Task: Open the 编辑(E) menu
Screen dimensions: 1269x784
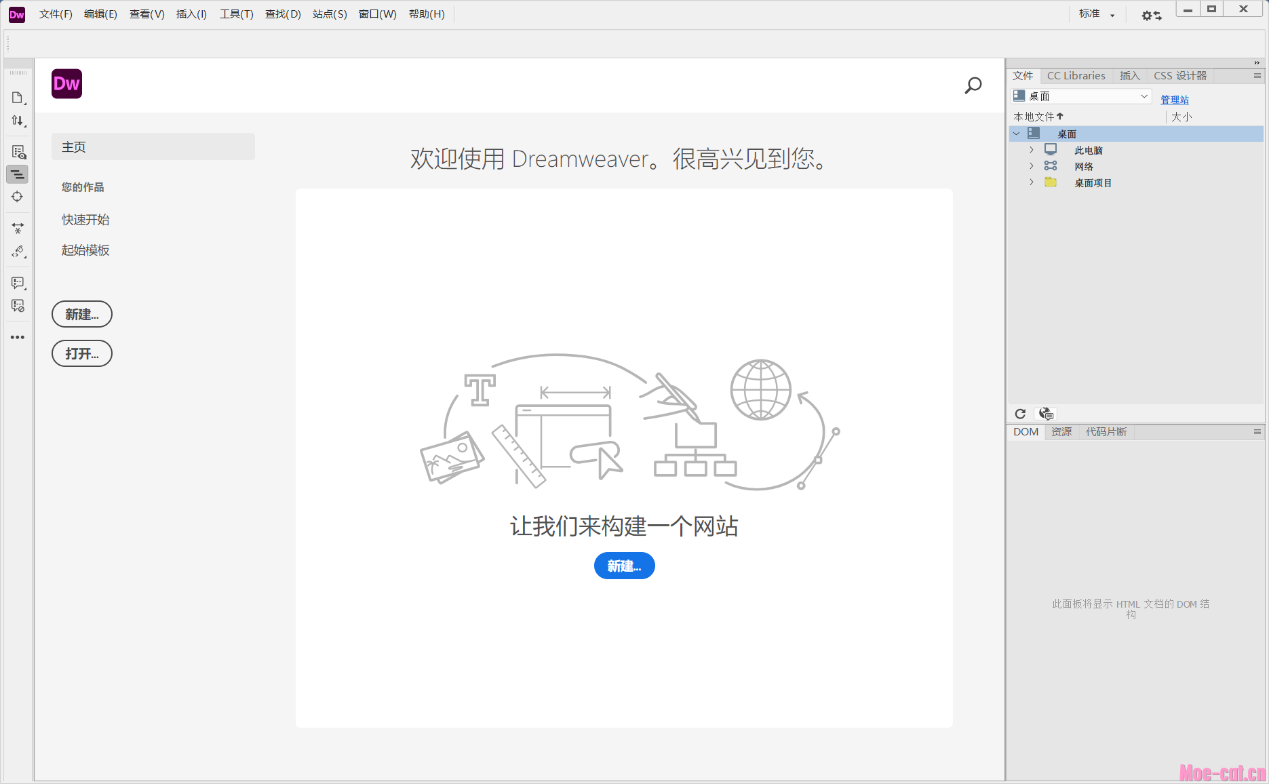Action: click(x=100, y=14)
